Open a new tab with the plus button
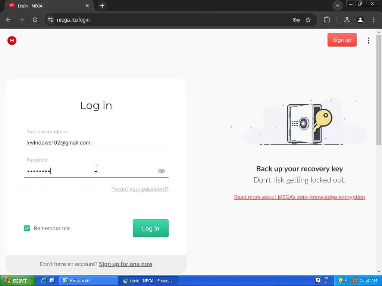This screenshot has height=286, width=382. coord(102,6)
